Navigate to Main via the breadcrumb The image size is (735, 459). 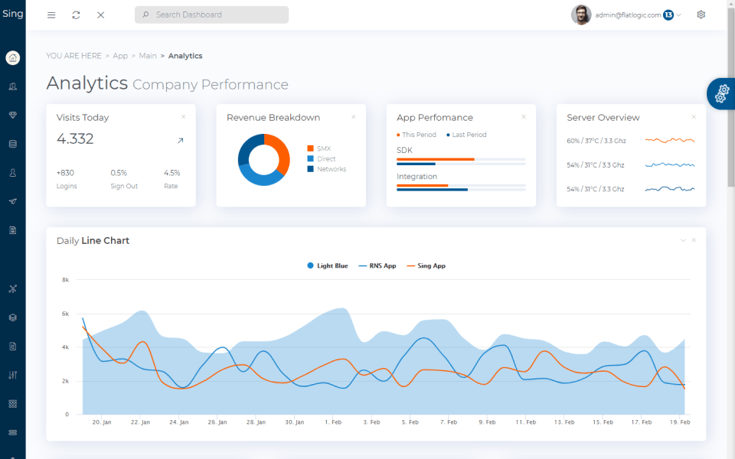(x=148, y=55)
